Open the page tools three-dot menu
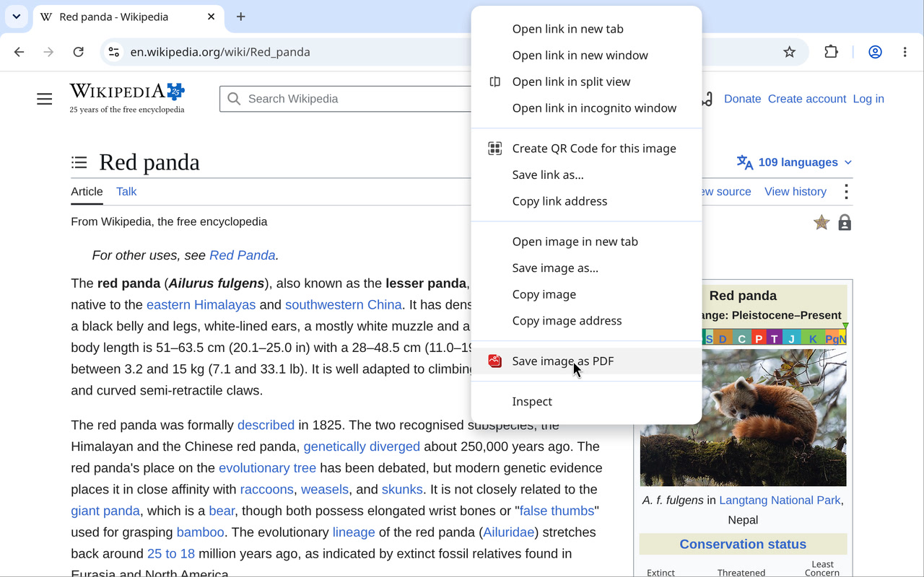The width and height of the screenshot is (924, 577). coord(846,192)
